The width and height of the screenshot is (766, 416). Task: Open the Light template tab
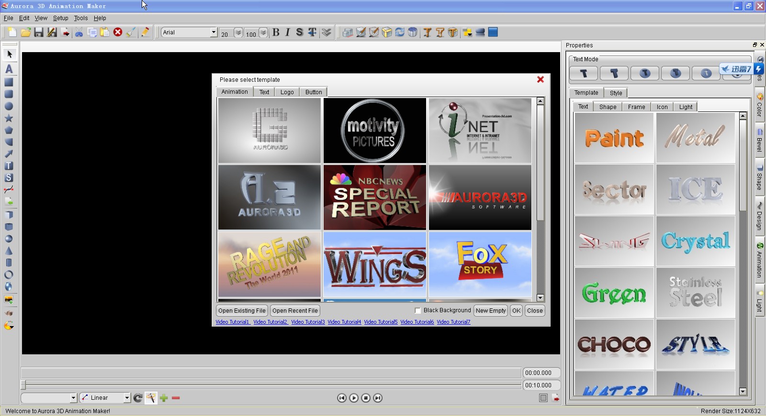(x=686, y=107)
